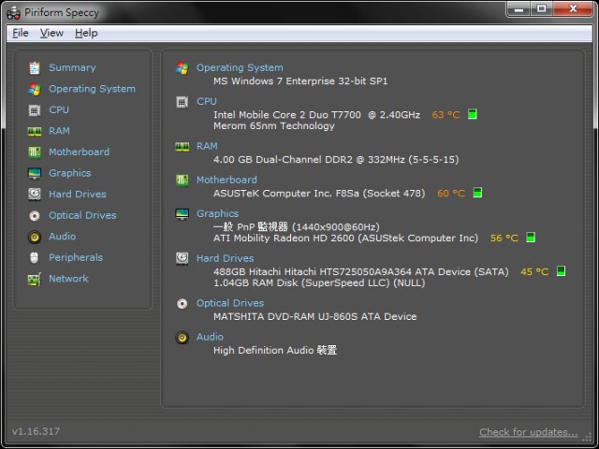Click Hard Drives heading in summary panel
The height and width of the screenshot is (449, 599).
(x=225, y=258)
